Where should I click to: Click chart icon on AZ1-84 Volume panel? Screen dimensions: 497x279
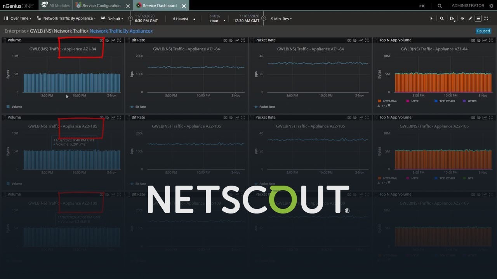point(113,40)
